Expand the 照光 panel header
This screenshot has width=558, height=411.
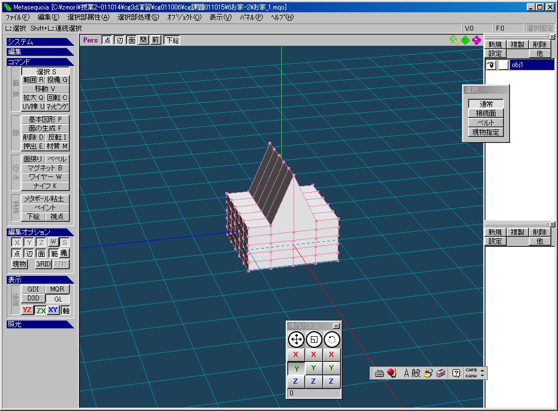[40, 324]
